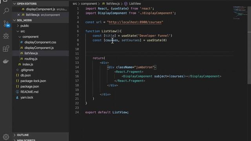This screenshot has width=251, height=141.
Task: Open package-lock.json file
Action: 33,81
